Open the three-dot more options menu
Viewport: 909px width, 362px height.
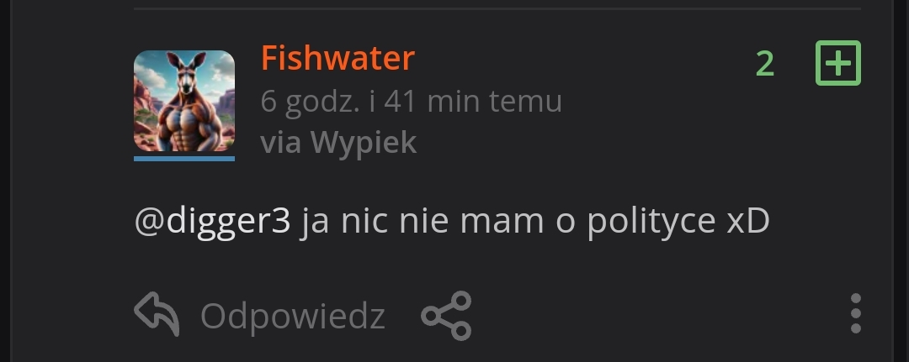[x=856, y=313]
